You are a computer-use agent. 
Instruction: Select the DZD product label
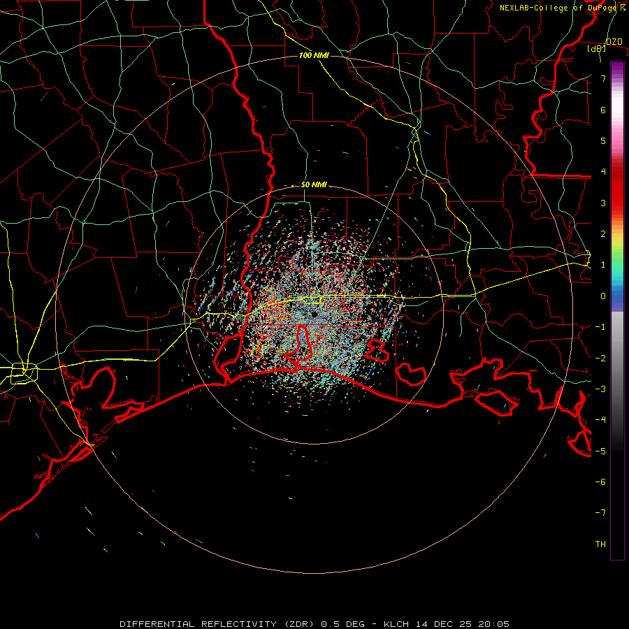click(614, 42)
